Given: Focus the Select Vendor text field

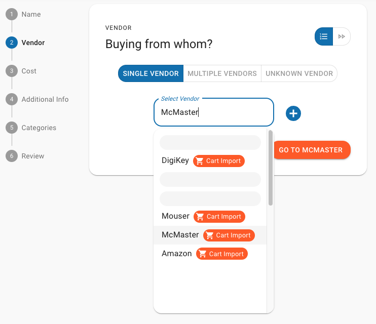Looking at the screenshot, I should pyautogui.click(x=213, y=112).
